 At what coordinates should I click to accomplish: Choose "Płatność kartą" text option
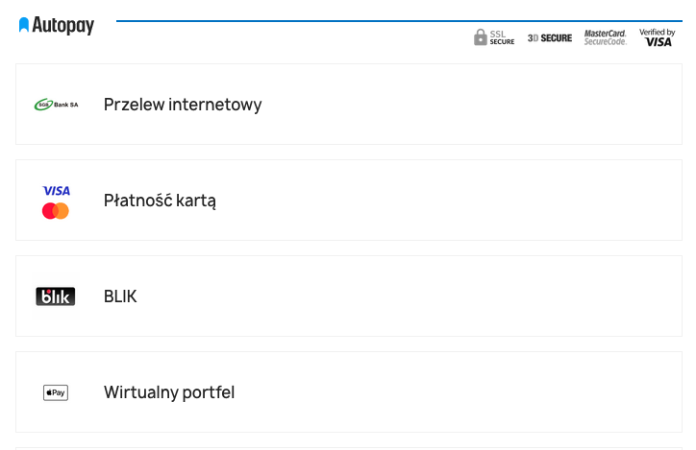pos(160,201)
